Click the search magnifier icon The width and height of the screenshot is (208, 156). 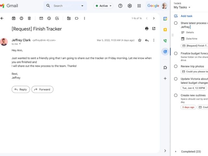coord(48,6)
